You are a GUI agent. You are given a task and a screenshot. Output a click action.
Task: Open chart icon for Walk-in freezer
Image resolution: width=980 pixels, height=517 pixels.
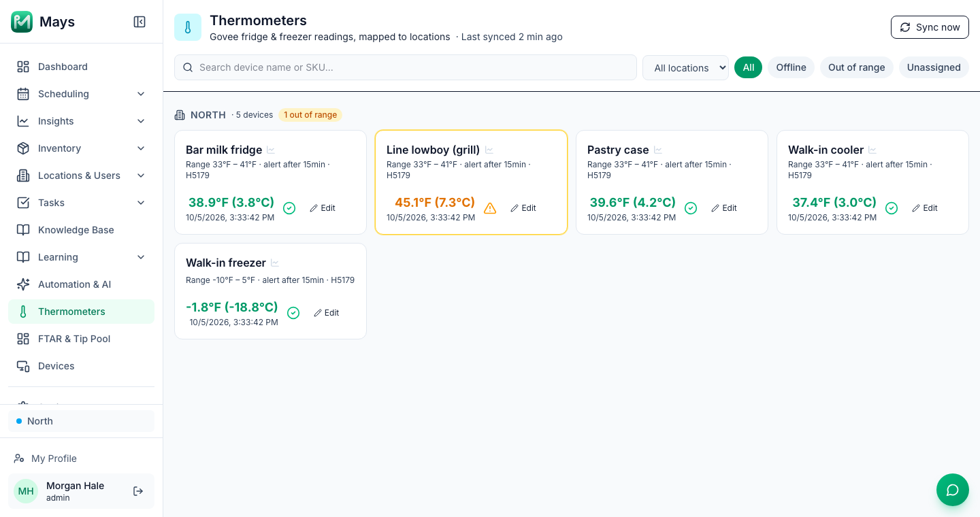pos(275,263)
